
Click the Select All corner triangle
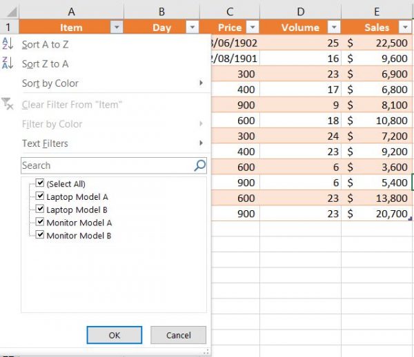[x=11, y=12]
